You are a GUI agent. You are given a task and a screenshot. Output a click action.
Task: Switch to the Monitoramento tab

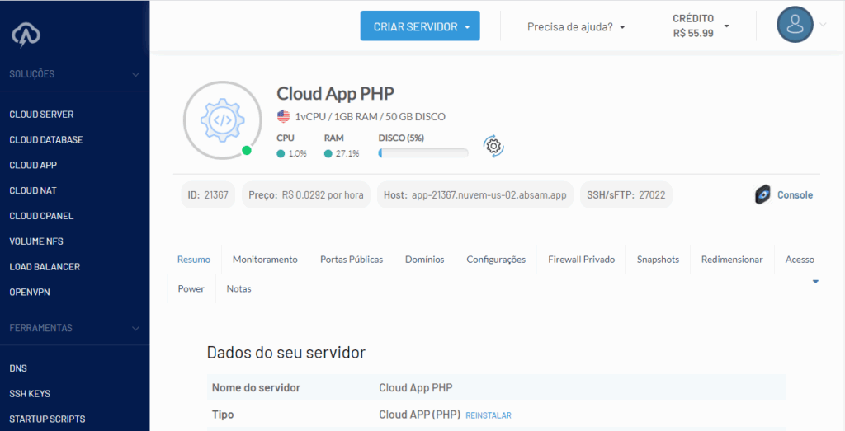[265, 260]
